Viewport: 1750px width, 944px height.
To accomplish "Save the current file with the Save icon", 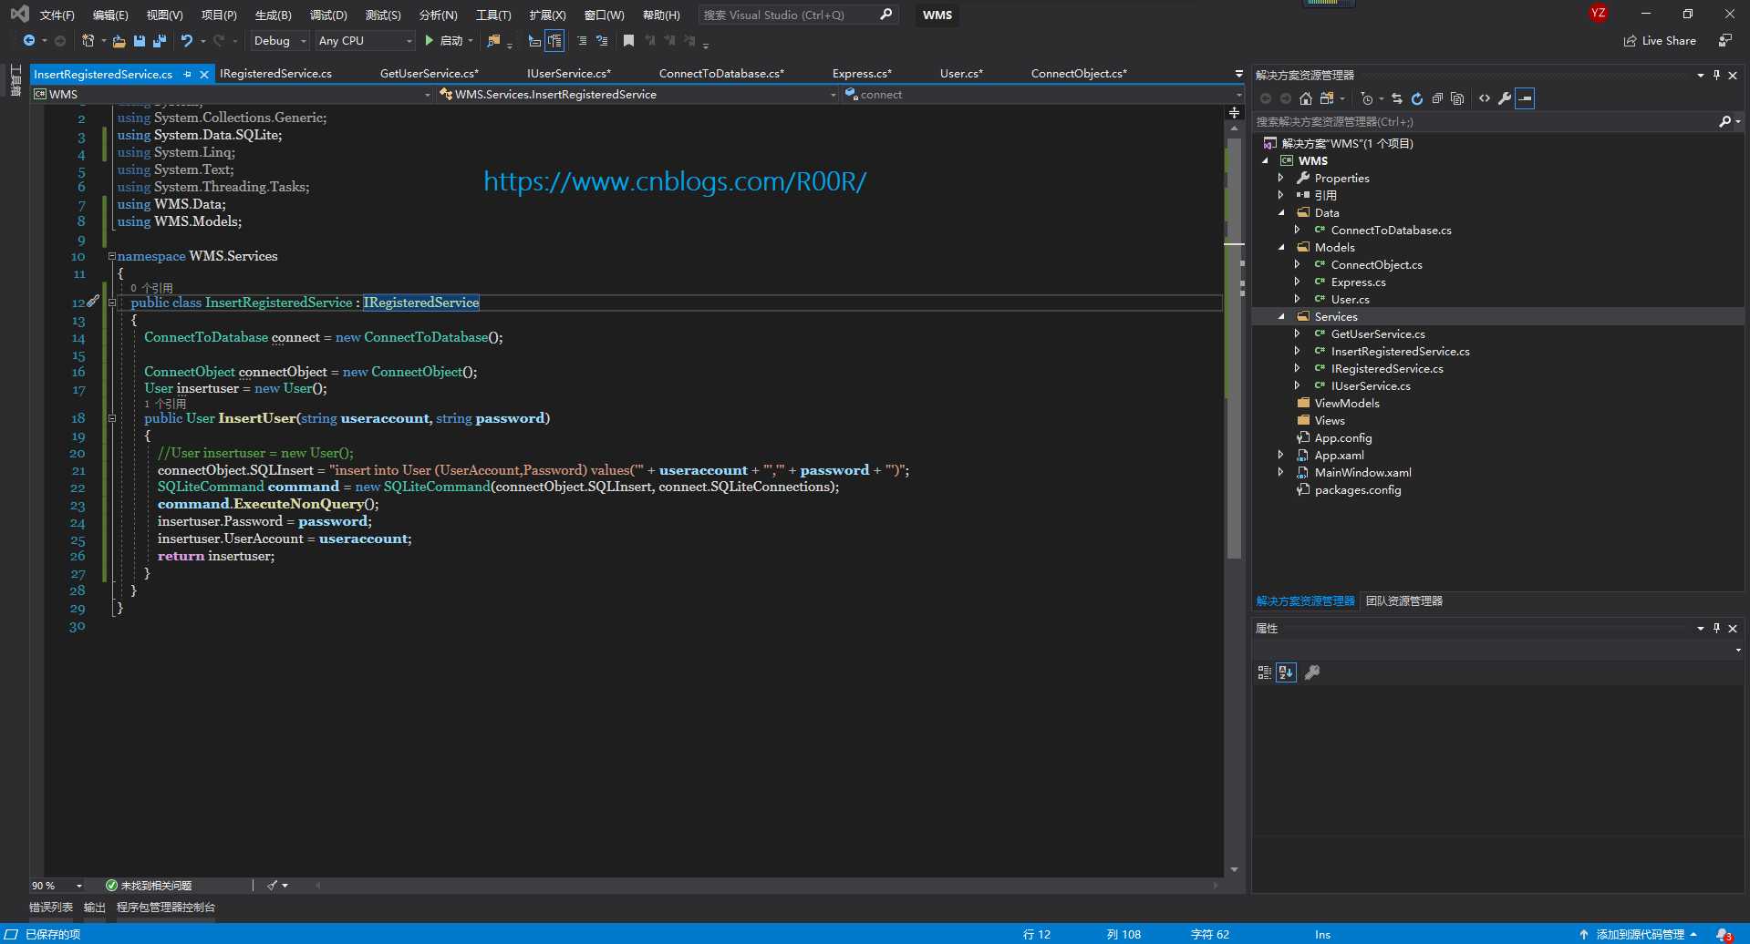I will [140, 41].
